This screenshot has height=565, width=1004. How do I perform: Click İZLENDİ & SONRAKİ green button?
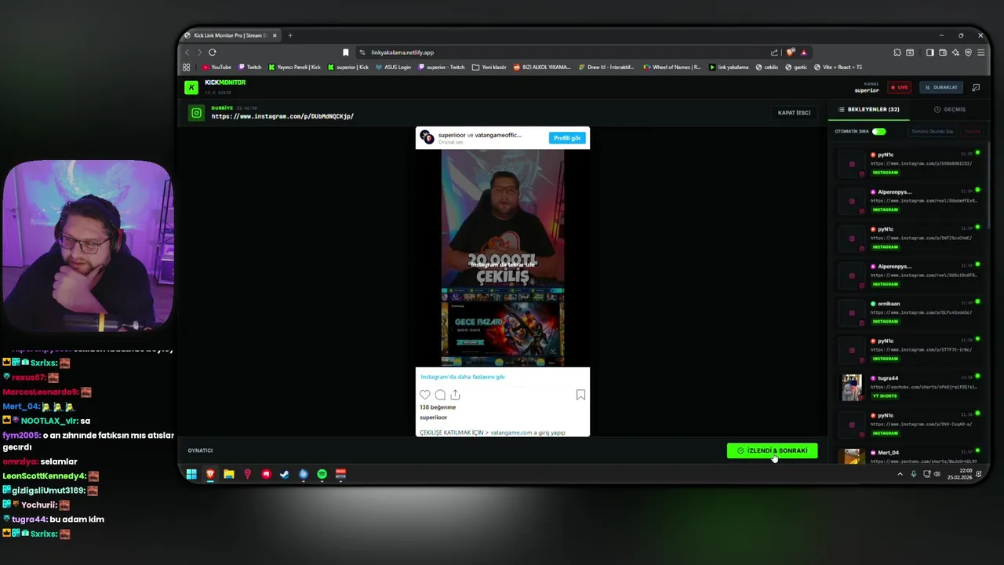[x=772, y=450]
